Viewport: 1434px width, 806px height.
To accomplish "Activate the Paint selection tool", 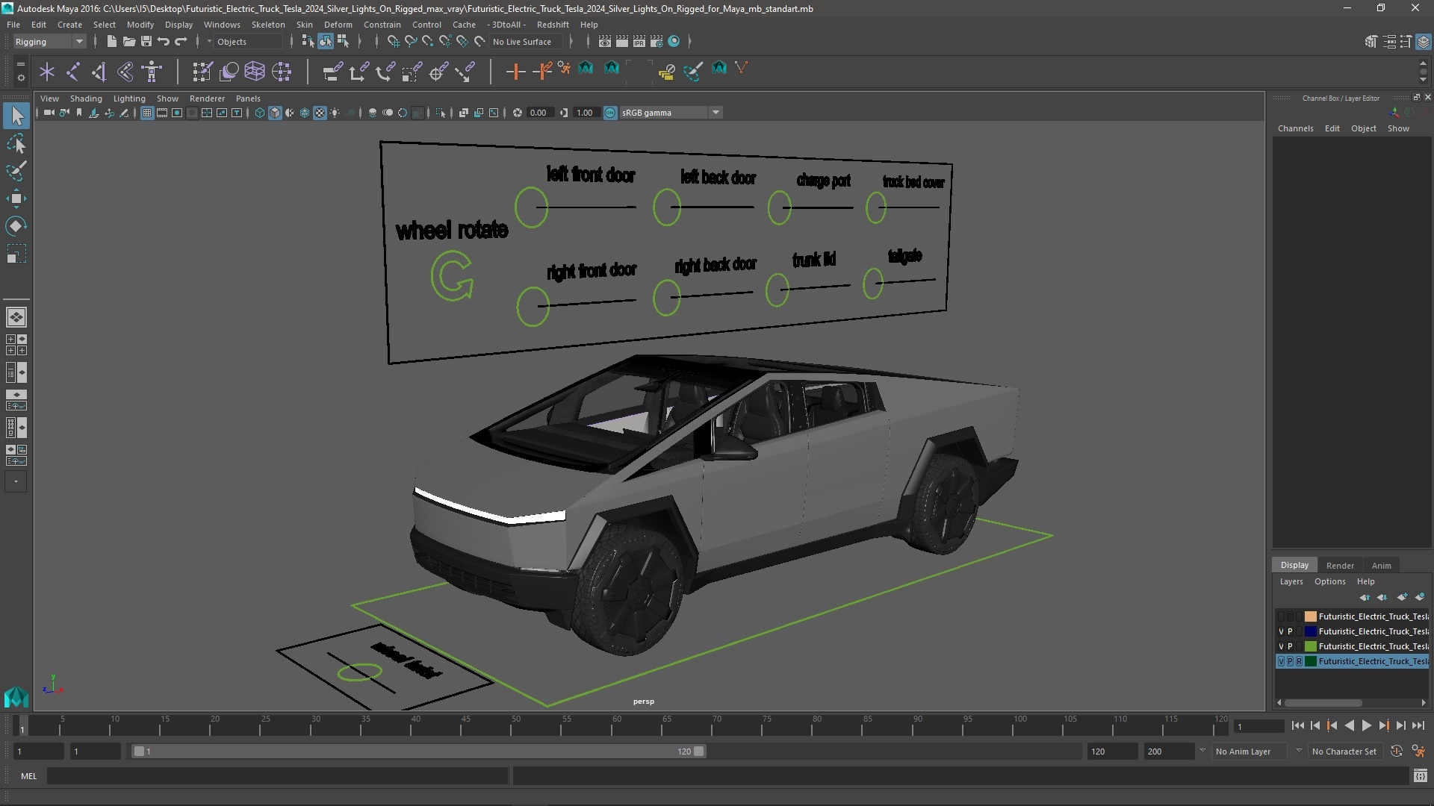I will [x=16, y=171].
